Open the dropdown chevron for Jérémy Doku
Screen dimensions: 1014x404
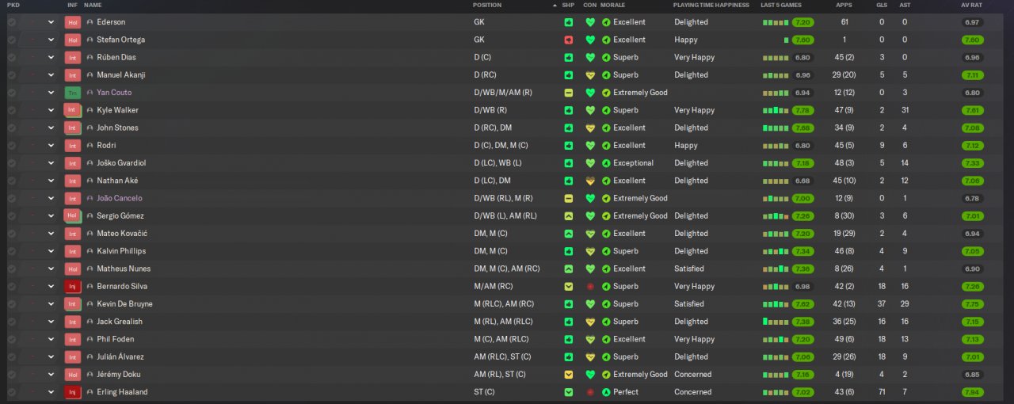click(51, 374)
